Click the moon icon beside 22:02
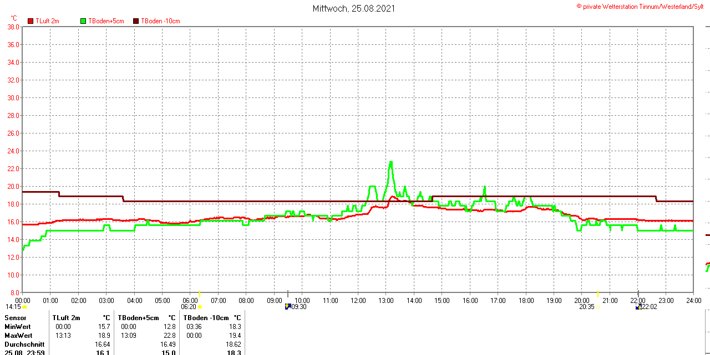The width and height of the screenshot is (710, 355). (x=638, y=306)
